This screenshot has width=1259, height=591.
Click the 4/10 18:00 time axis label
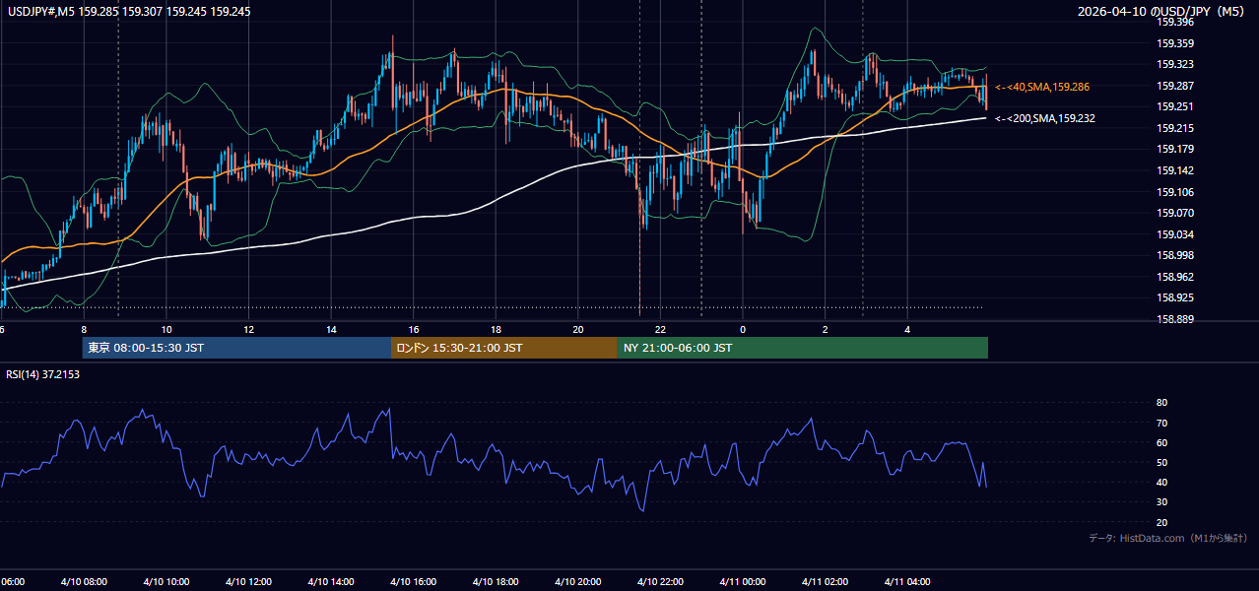coord(496,582)
